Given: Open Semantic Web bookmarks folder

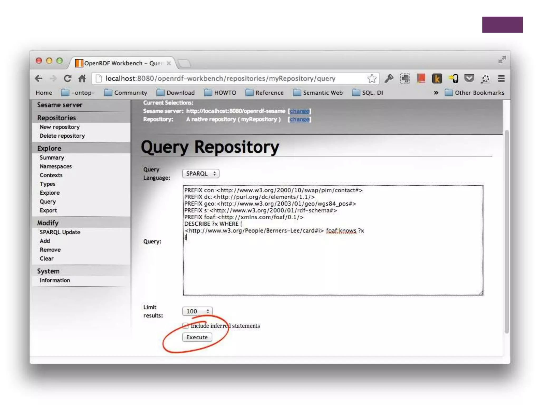Looking at the screenshot, I should 318,93.
